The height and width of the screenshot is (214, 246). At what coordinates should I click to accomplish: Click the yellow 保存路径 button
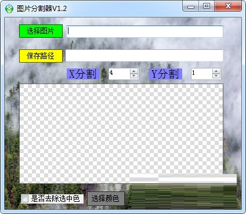(41, 56)
